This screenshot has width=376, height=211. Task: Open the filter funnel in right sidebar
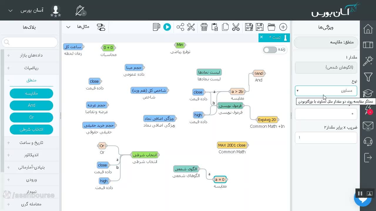[x=368, y=77]
